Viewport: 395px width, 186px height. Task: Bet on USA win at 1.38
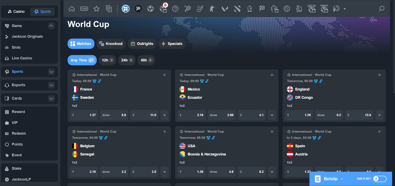pos(191,172)
